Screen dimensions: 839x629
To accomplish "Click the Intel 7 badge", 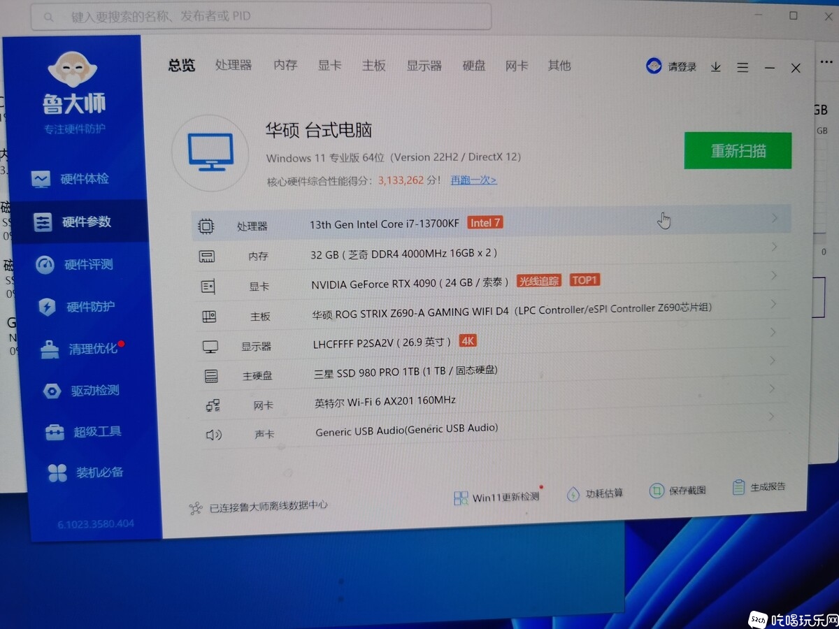I will (485, 223).
